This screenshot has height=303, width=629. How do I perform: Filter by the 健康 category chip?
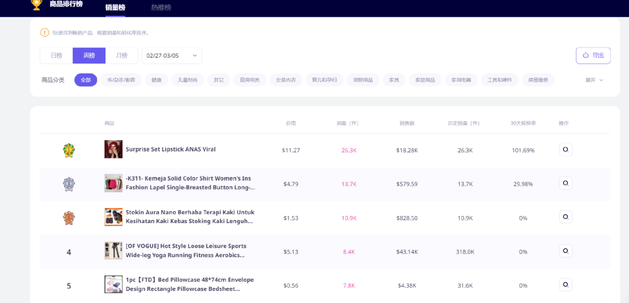(x=157, y=80)
